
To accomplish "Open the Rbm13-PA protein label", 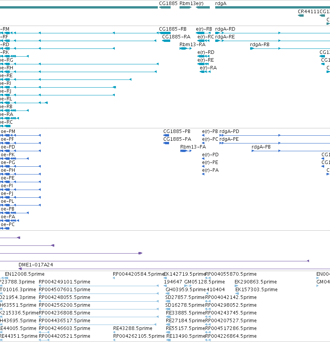I will pyautogui.click(x=193, y=147).
